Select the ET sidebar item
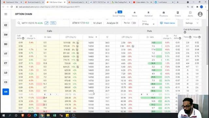Image resolution: width=209 pixels, height=118 pixels. [6, 63]
